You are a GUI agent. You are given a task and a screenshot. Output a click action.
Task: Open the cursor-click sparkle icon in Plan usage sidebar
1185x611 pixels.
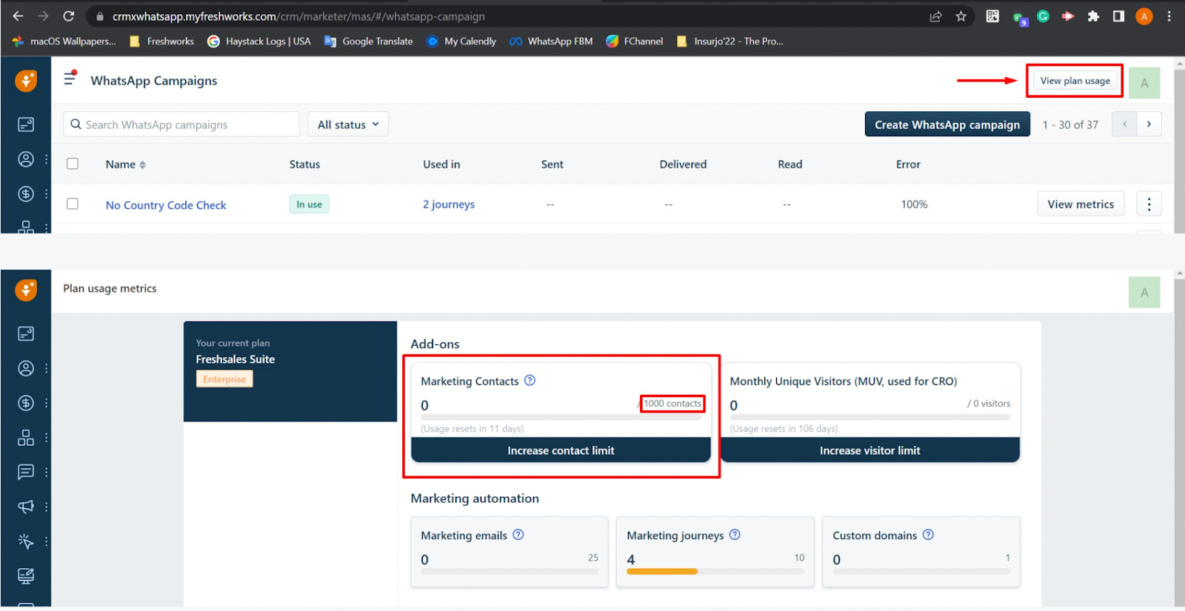26,541
